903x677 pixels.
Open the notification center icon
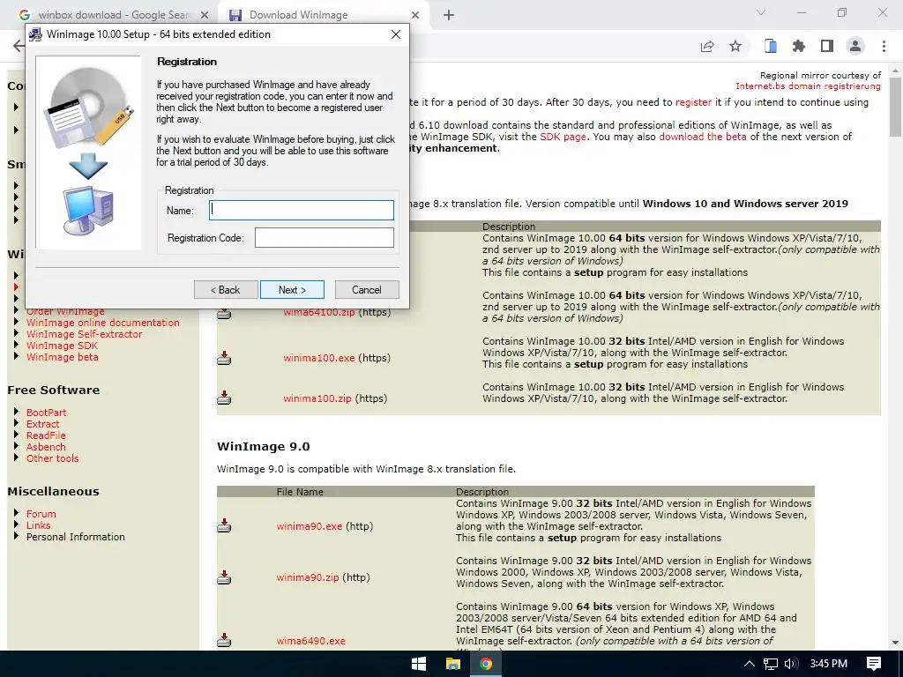(874, 664)
